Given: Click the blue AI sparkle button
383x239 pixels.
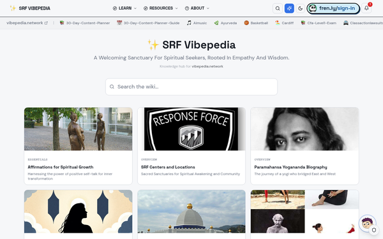Looking at the screenshot, I should click(x=289, y=8).
